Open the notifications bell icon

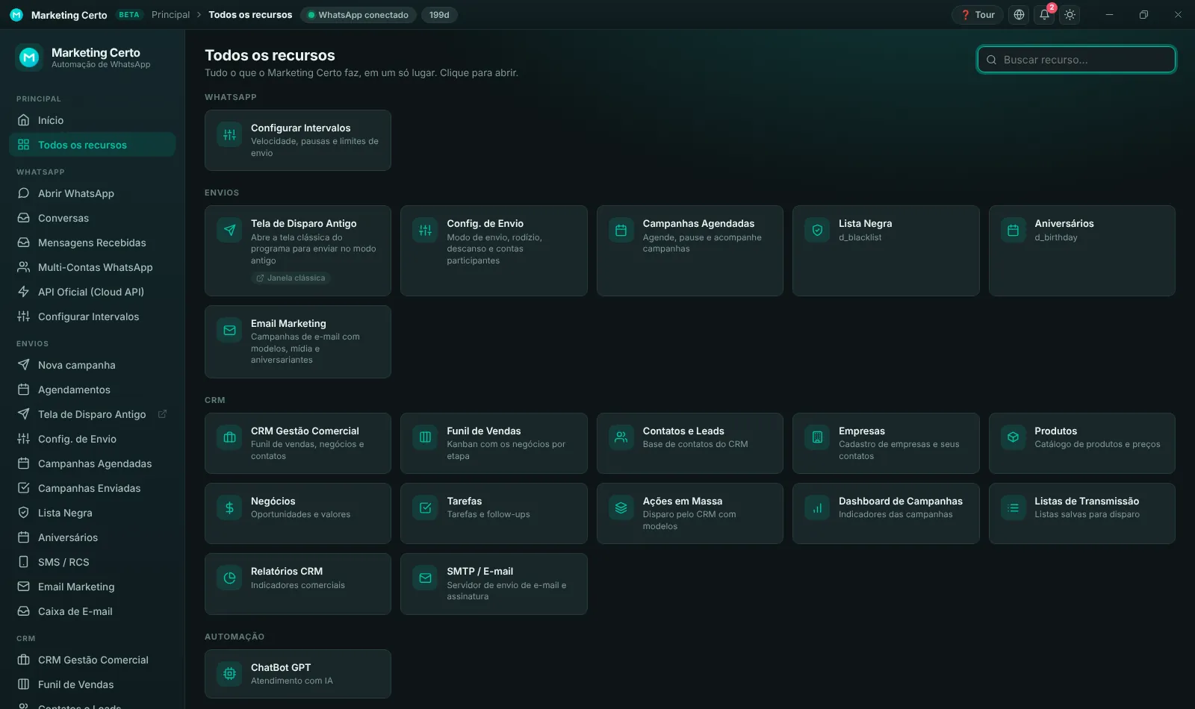[1044, 15]
